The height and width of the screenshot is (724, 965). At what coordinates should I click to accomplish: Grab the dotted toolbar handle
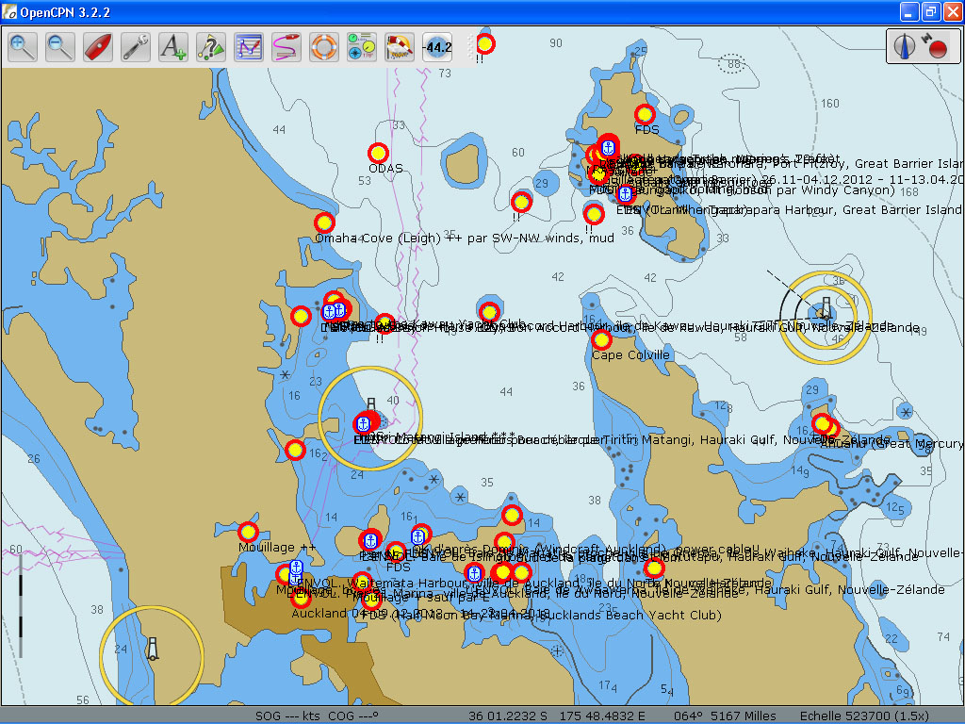coord(471,47)
